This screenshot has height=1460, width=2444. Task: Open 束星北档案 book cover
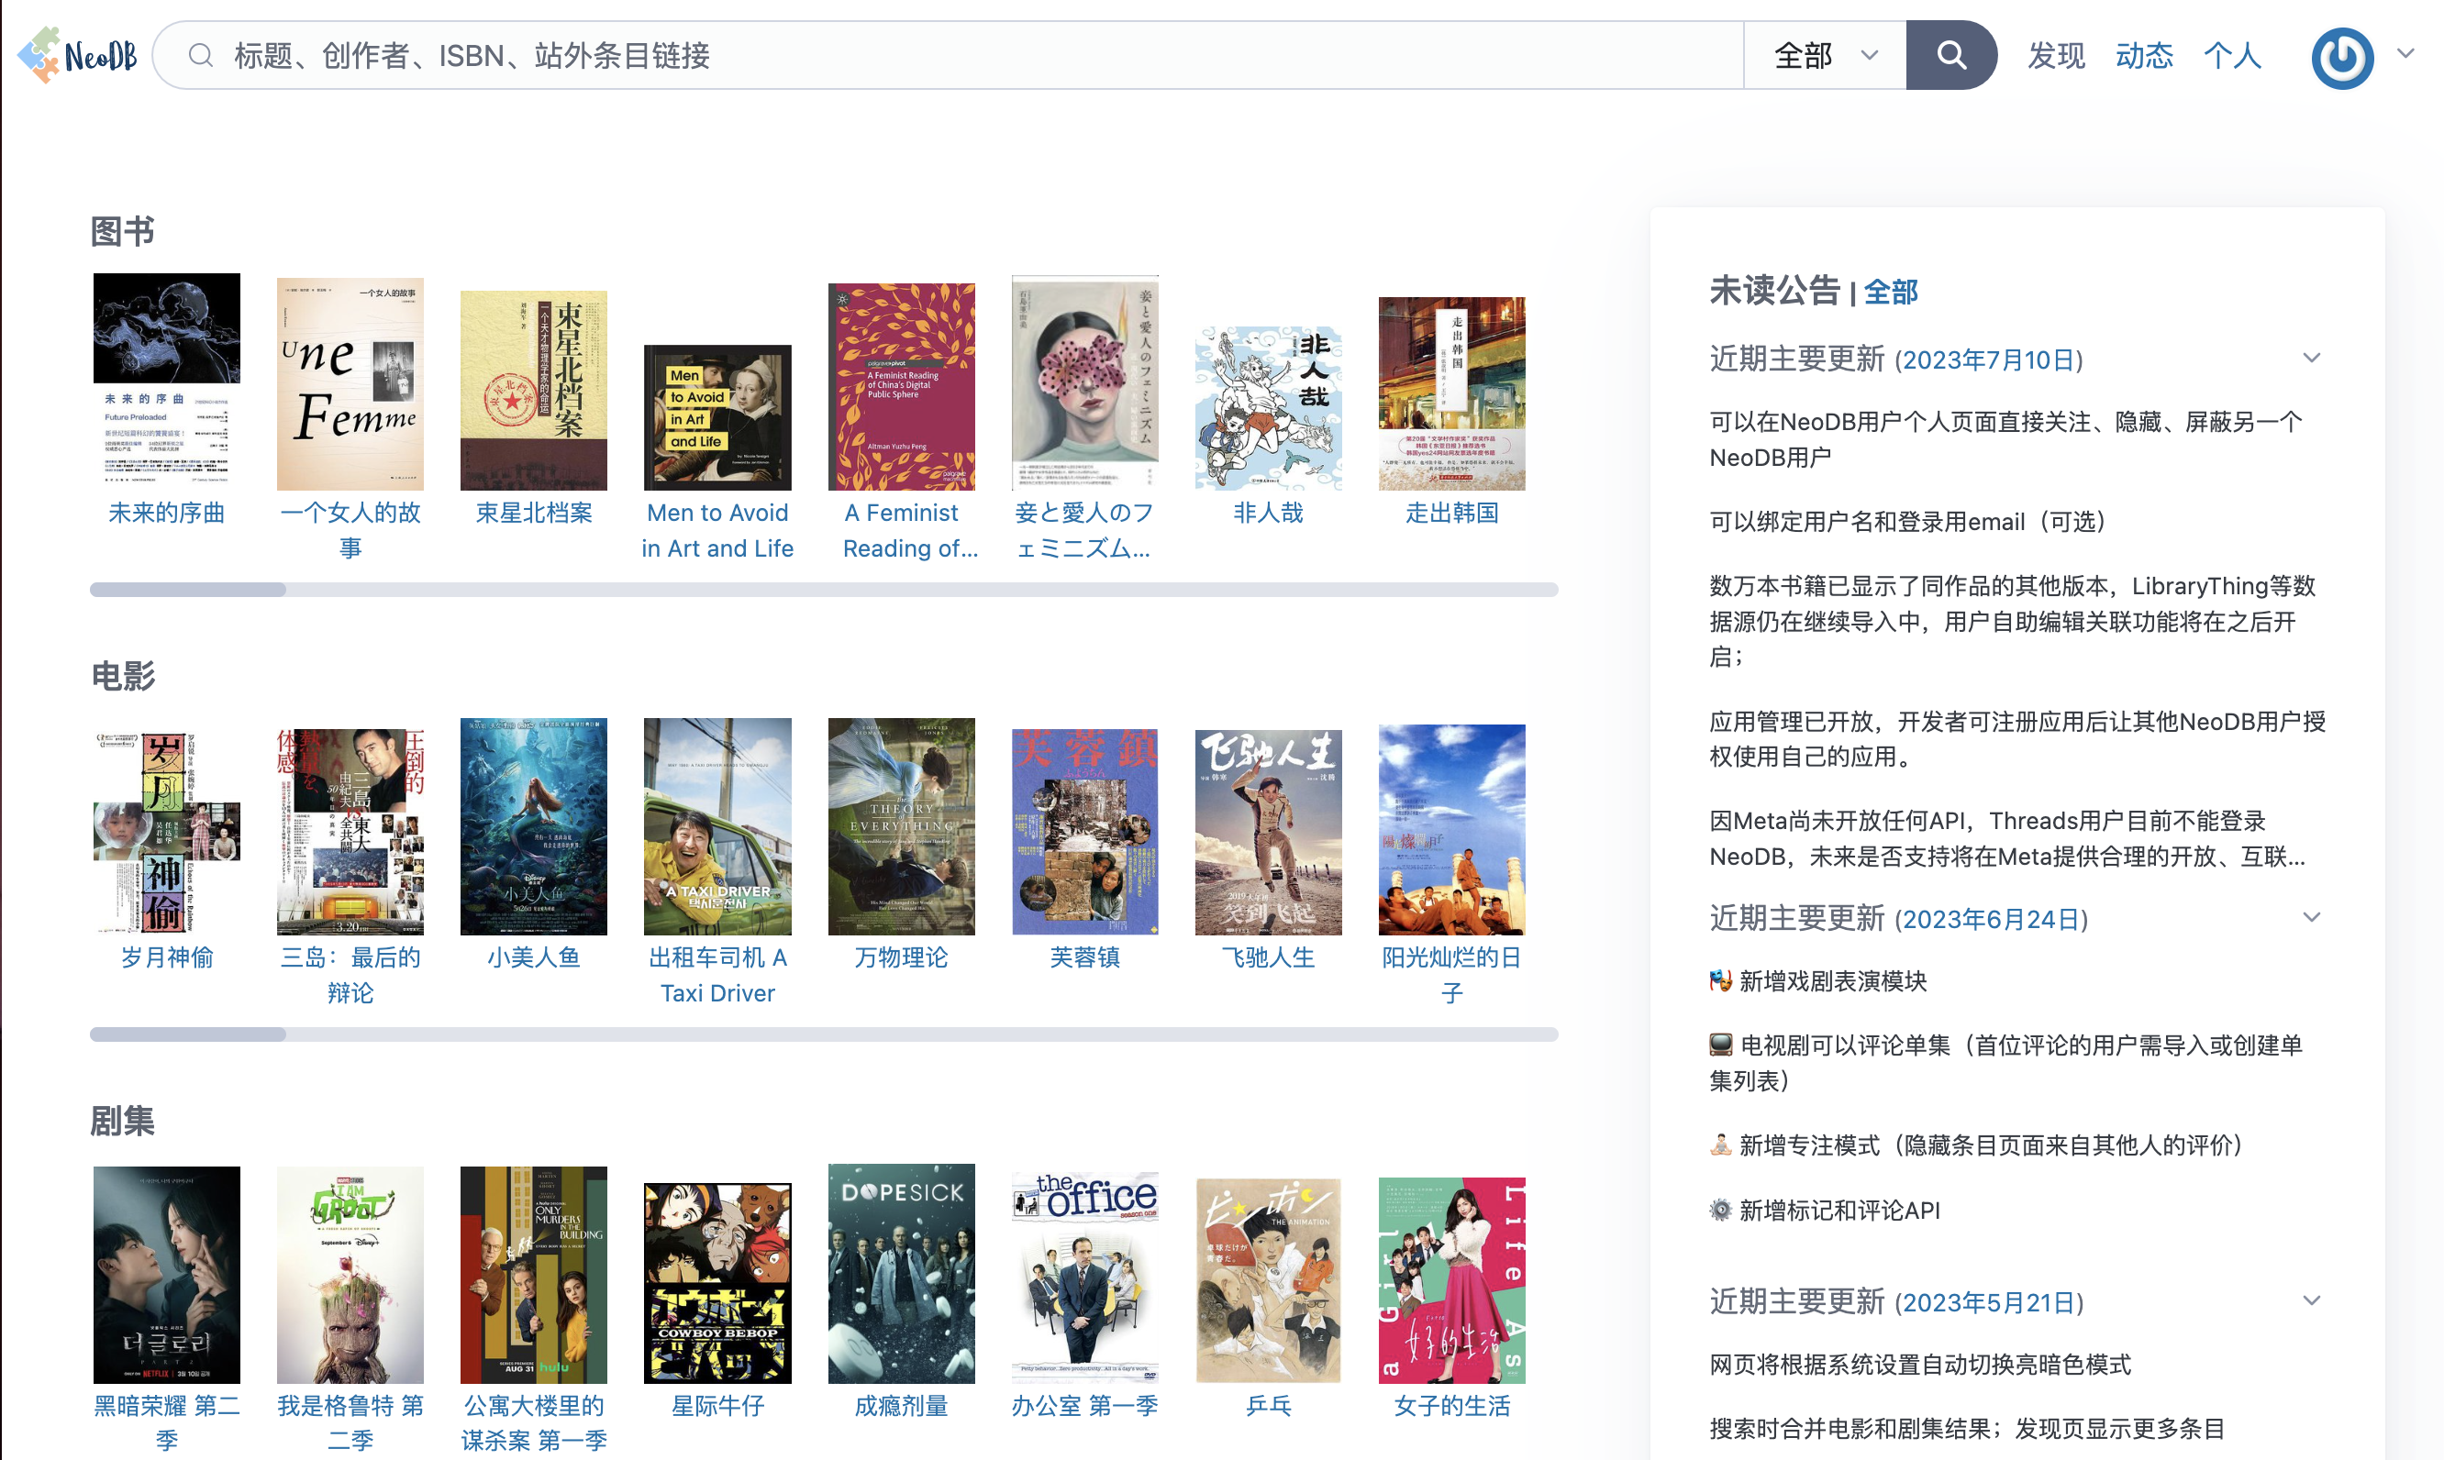(x=533, y=391)
